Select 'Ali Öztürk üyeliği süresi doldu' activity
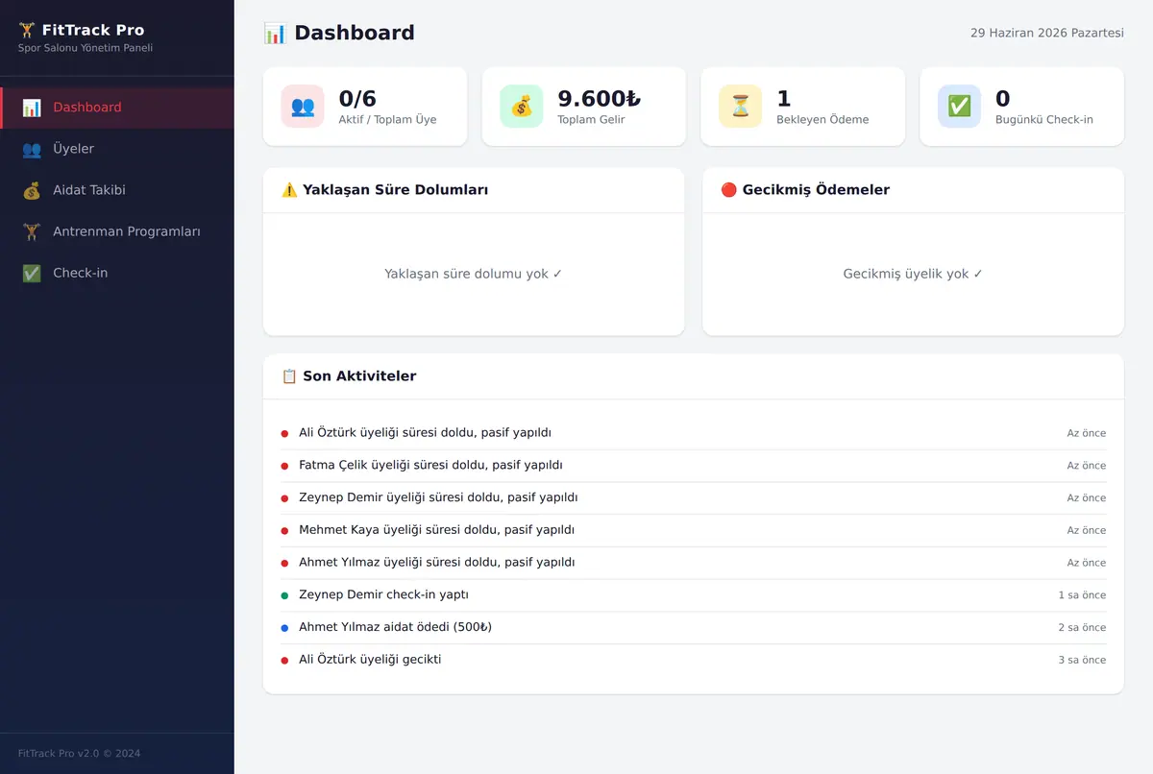Screen dimensions: 1153x774 [x=693, y=433]
